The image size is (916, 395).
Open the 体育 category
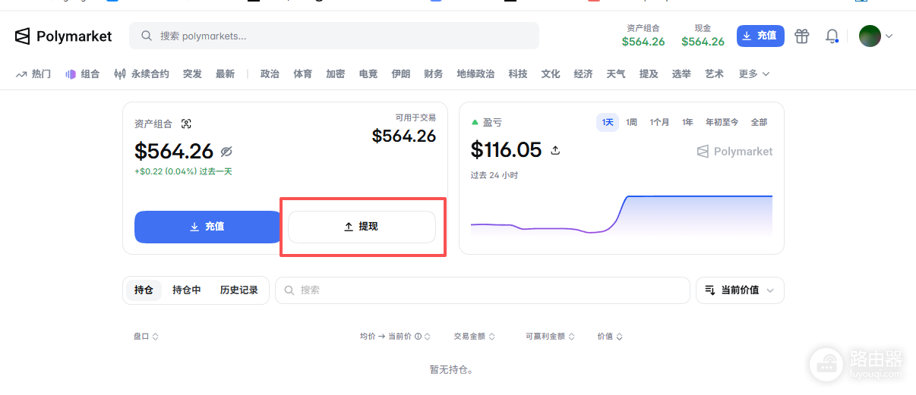[x=302, y=74]
